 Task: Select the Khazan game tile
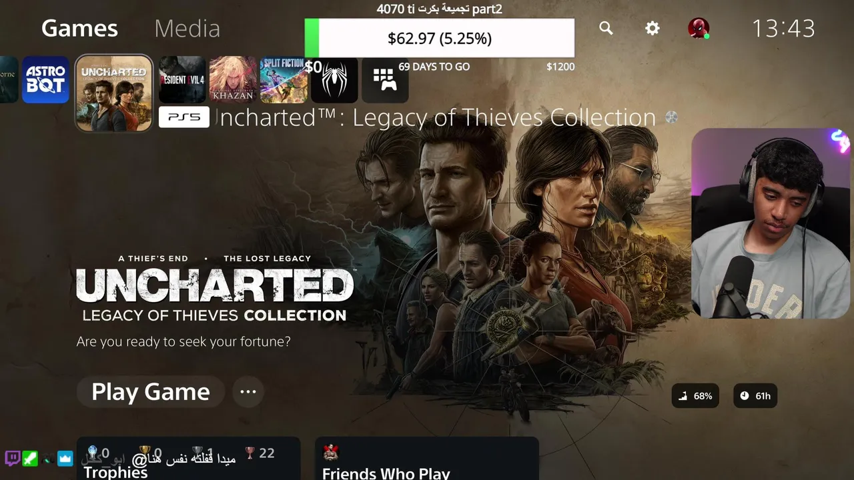click(233, 80)
